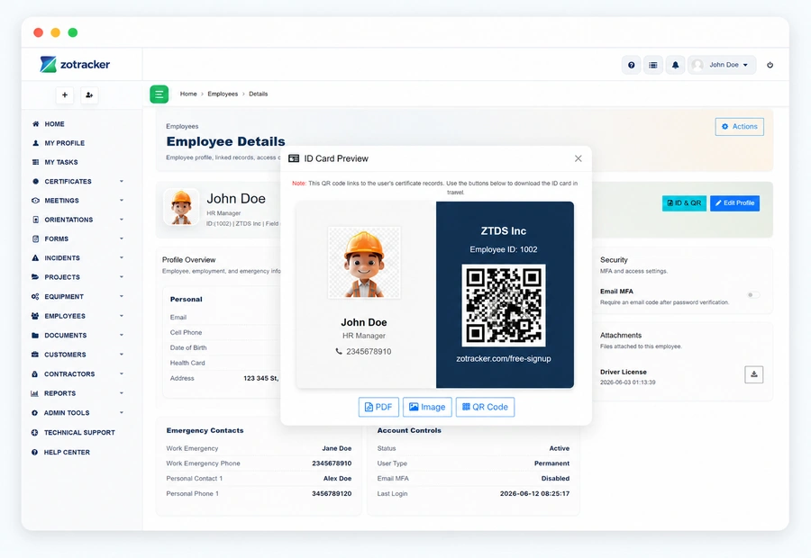811x558 pixels.
Task: Click the Equipment gears icon
Action: click(x=35, y=297)
